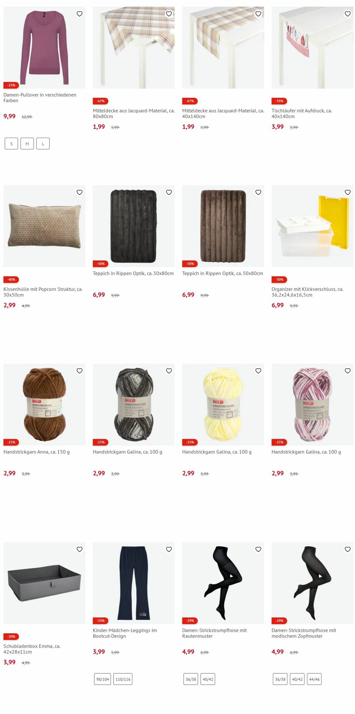Choose size 110/116 for Kinder leggings

(123, 679)
